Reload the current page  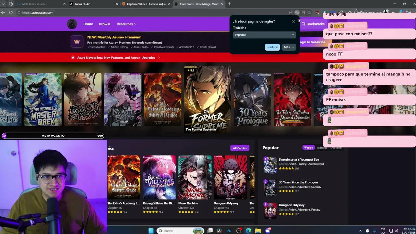11,12
